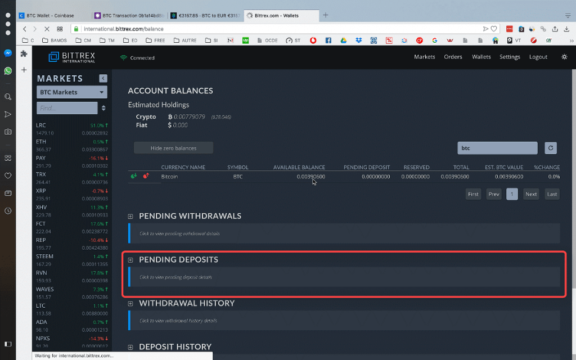Viewport: 576px width, 360px height.
Task: Open the sidebar snapshot camera icon
Action: (x=8, y=132)
